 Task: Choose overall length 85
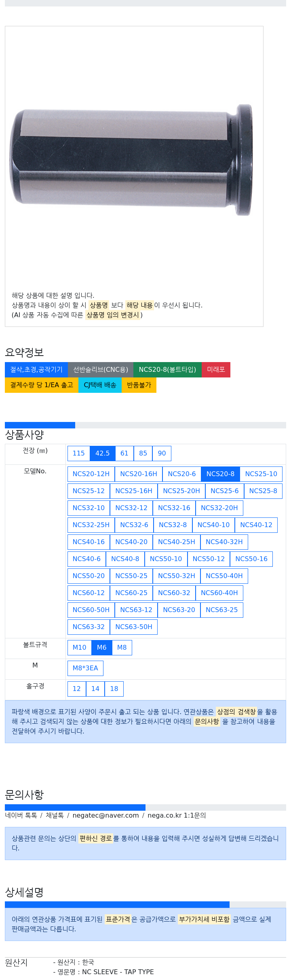pyautogui.click(x=143, y=454)
